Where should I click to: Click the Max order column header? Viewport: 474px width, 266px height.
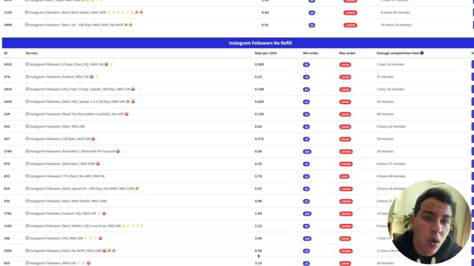point(347,53)
